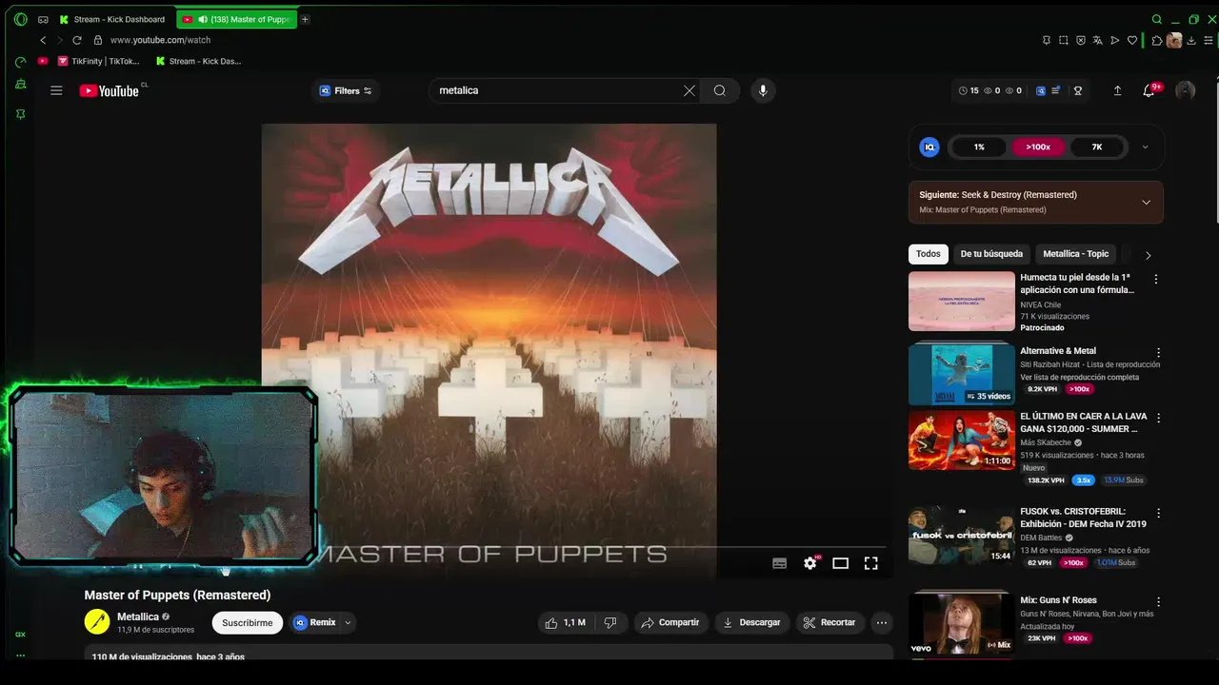Open the FUSOK vs. CRISTOFEBRIL thumbnail
Screen dimensions: 1219x685
[961, 535]
